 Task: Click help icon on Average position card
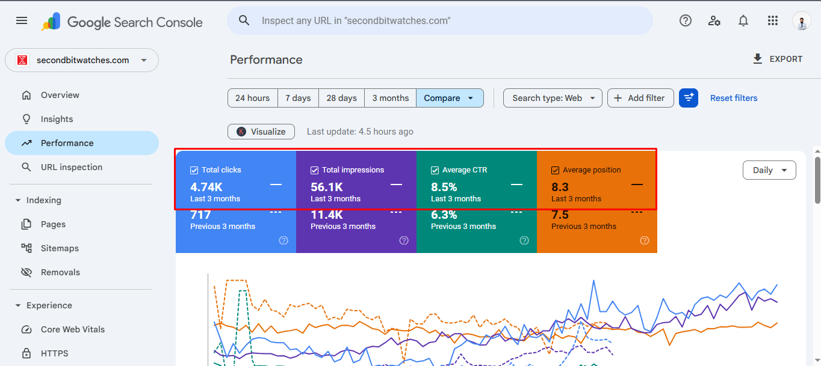(x=645, y=240)
